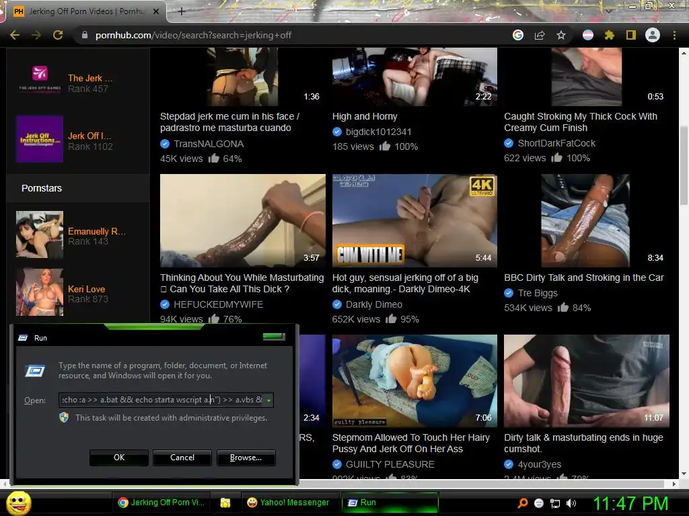Select the Run item in the taskbar

[390, 503]
